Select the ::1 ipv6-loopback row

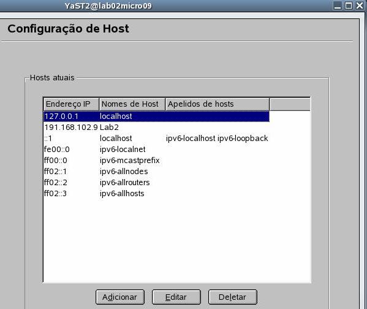[x=156, y=139]
